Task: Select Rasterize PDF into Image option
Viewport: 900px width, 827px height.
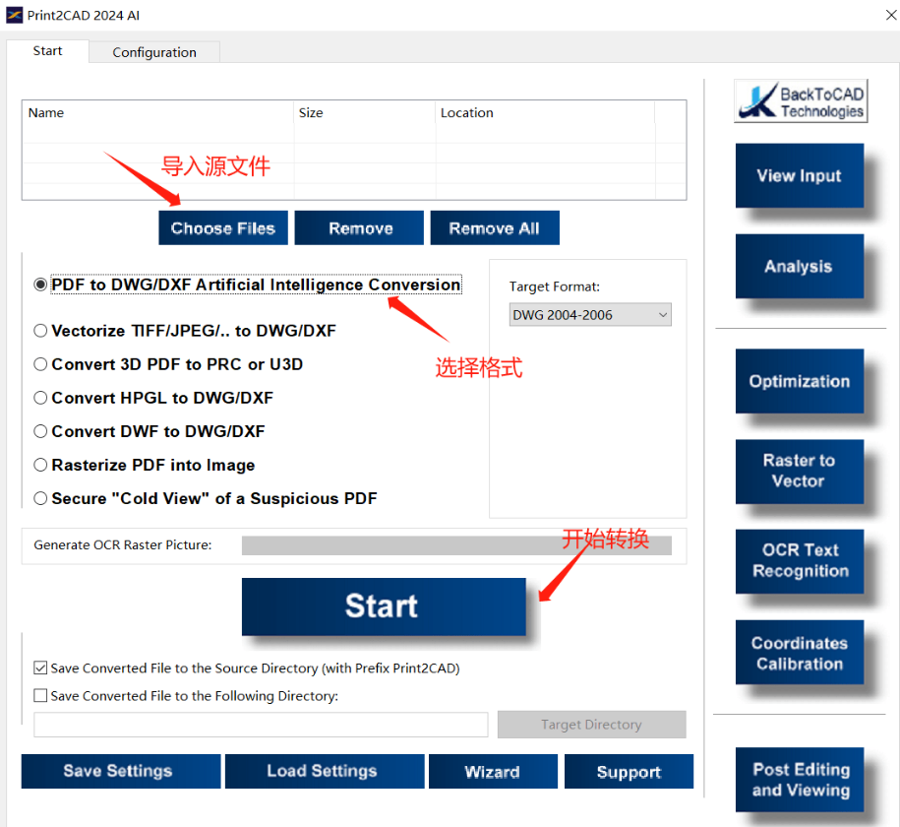Action: click(40, 465)
